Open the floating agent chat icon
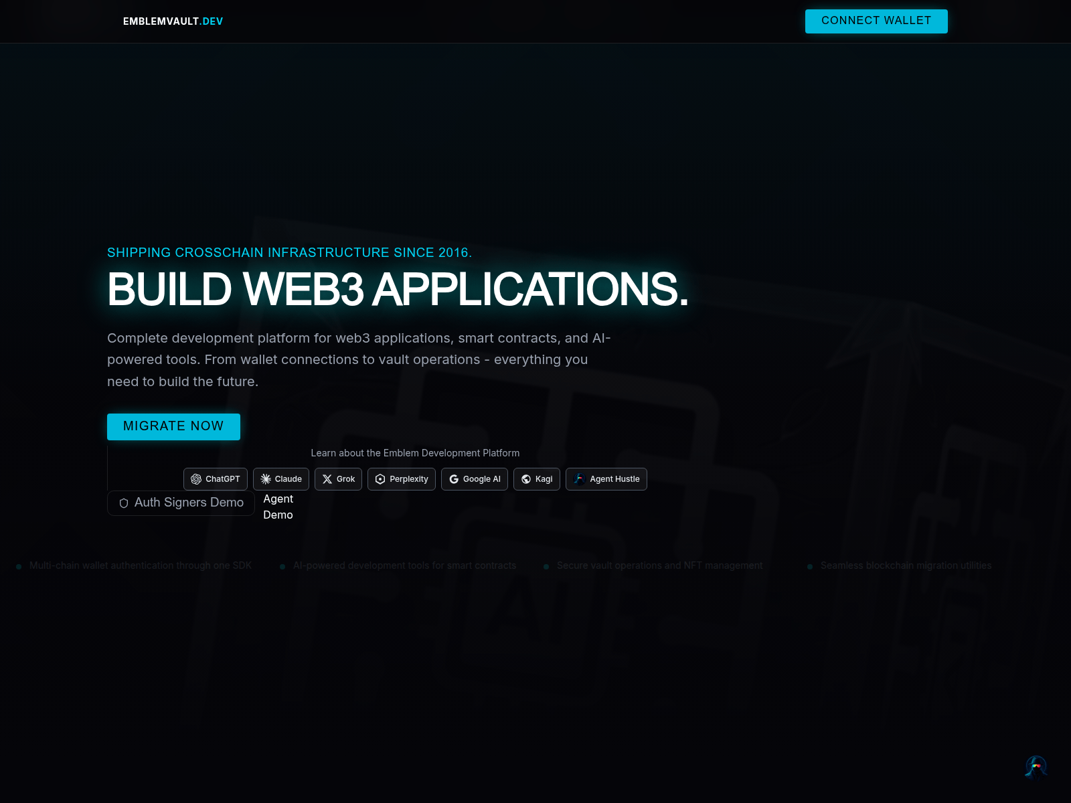Image resolution: width=1071 pixels, height=803 pixels. [x=1036, y=767]
